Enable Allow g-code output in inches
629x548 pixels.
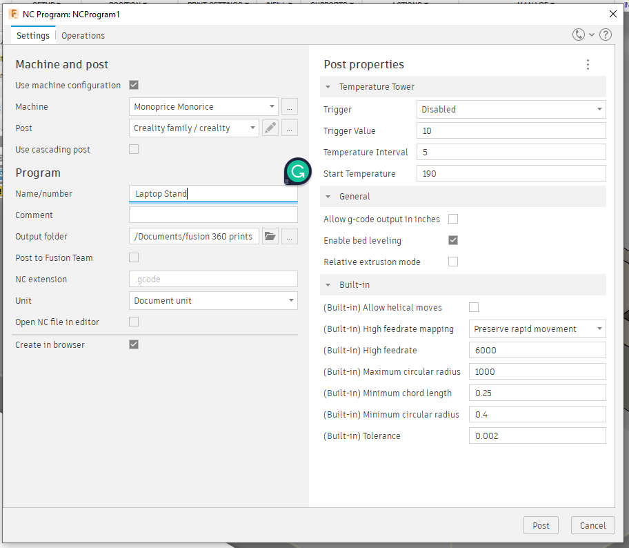pyautogui.click(x=453, y=219)
